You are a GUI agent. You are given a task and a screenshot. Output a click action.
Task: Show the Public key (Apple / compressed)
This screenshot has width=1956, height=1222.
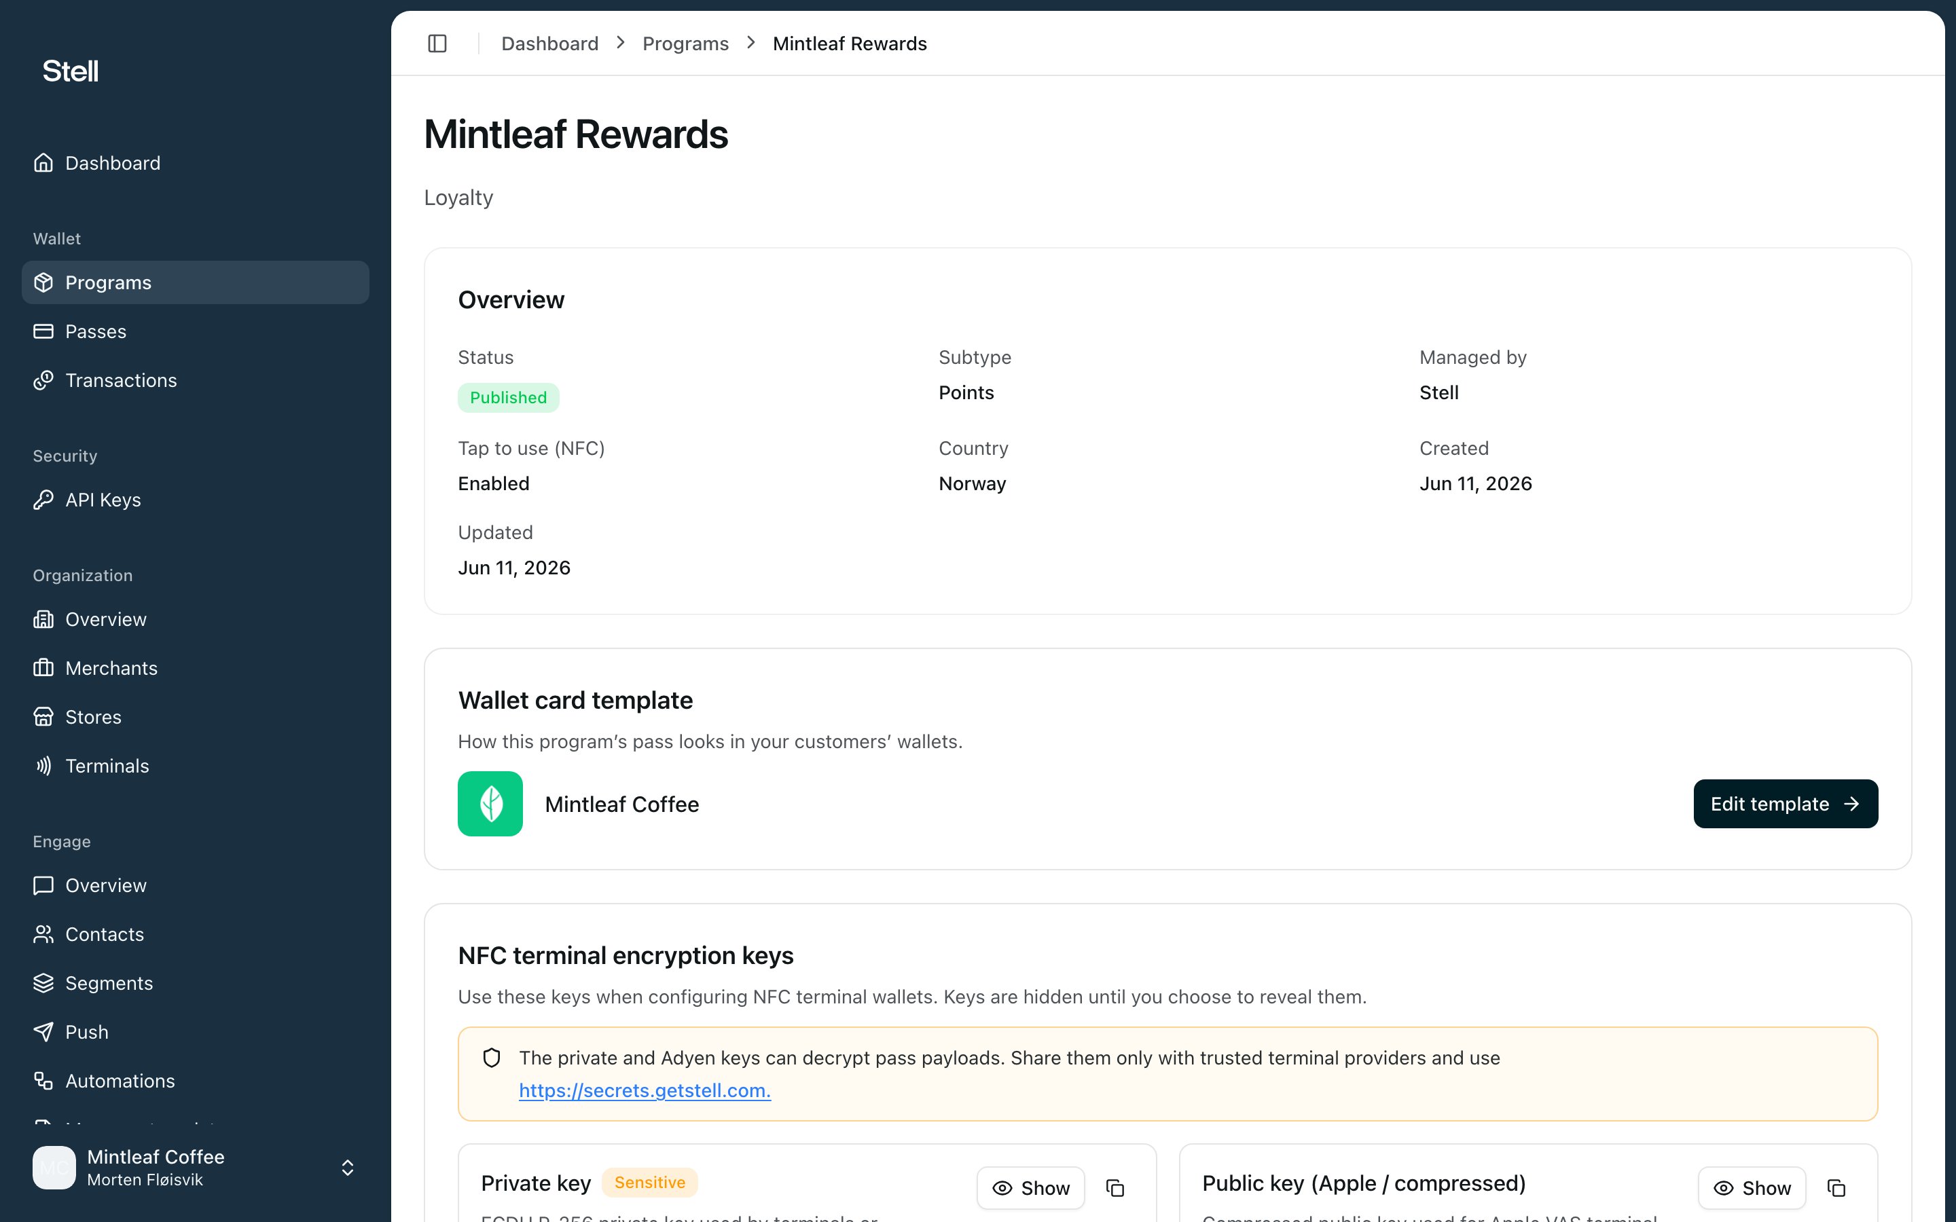click(1752, 1188)
